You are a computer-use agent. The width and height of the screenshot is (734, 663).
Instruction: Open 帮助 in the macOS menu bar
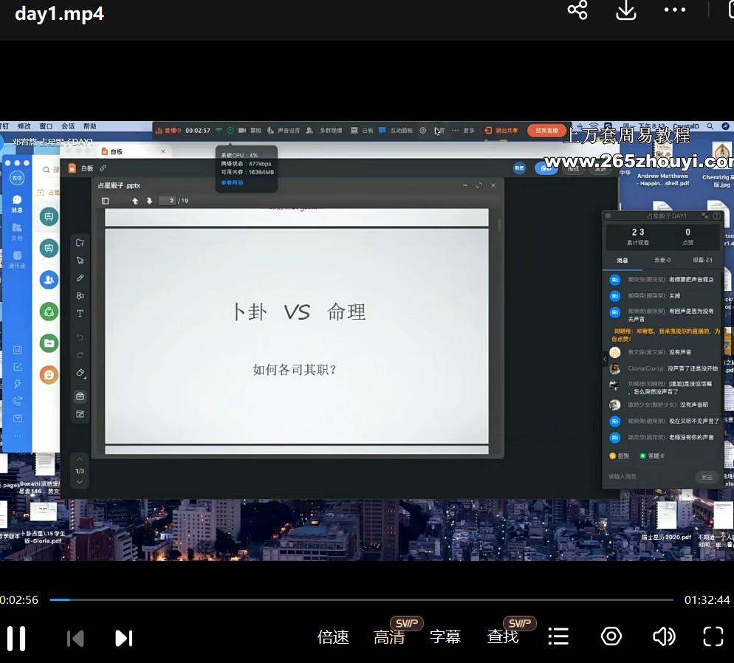(90, 126)
